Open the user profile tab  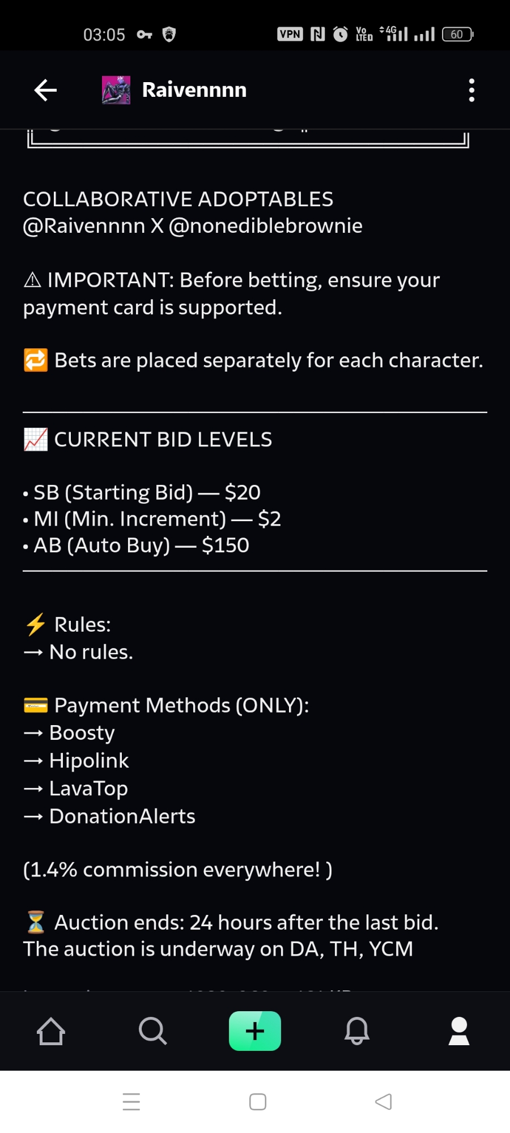(458, 1031)
